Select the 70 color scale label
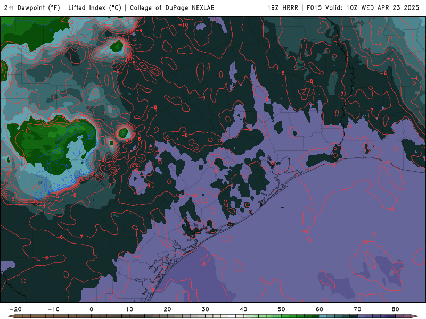Screen dimensions: 426x319 (357, 309)
